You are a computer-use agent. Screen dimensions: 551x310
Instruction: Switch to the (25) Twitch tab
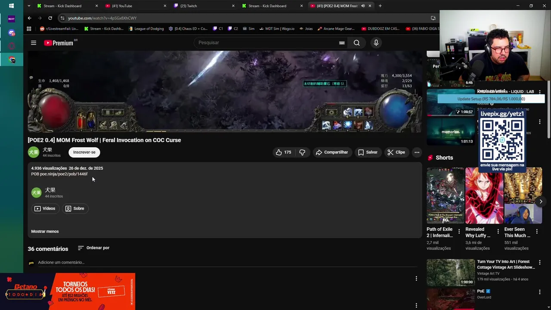pos(204,6)
